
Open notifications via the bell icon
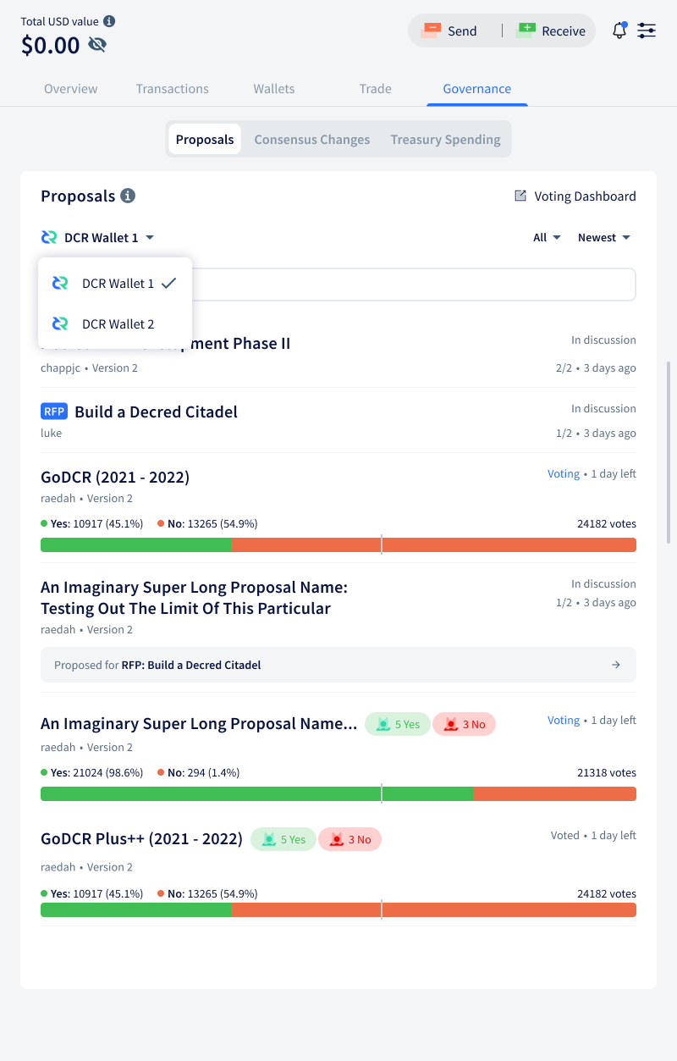(x=619, y=30)
